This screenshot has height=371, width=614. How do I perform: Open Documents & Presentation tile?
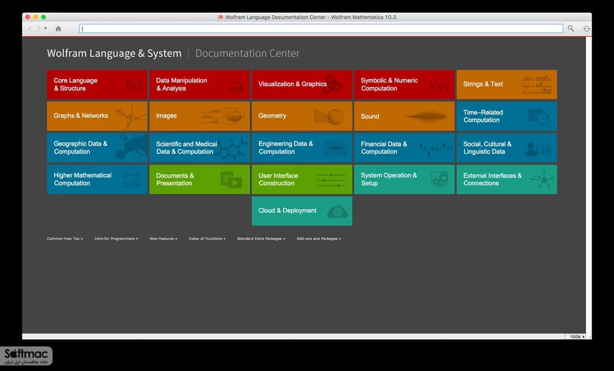tap(199, 179)
